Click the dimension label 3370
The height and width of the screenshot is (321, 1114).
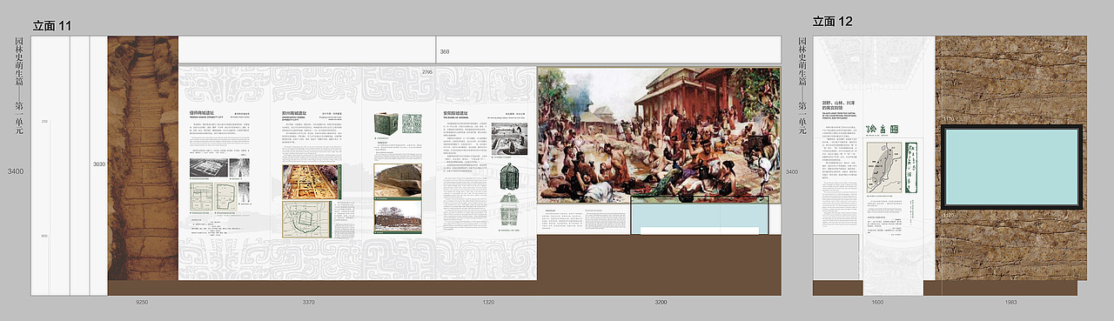pyautogui.click(x=308, y=302)
